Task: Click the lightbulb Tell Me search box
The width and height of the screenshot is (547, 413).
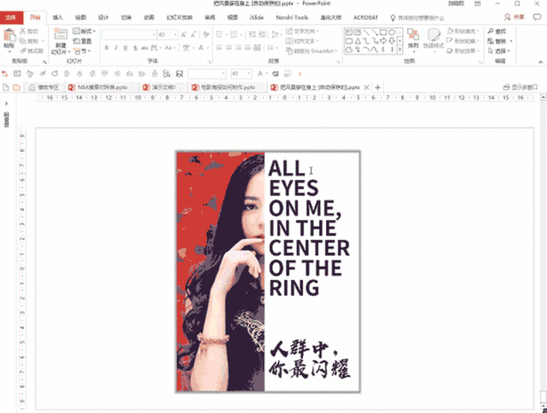Action: (x=417, y=18)
